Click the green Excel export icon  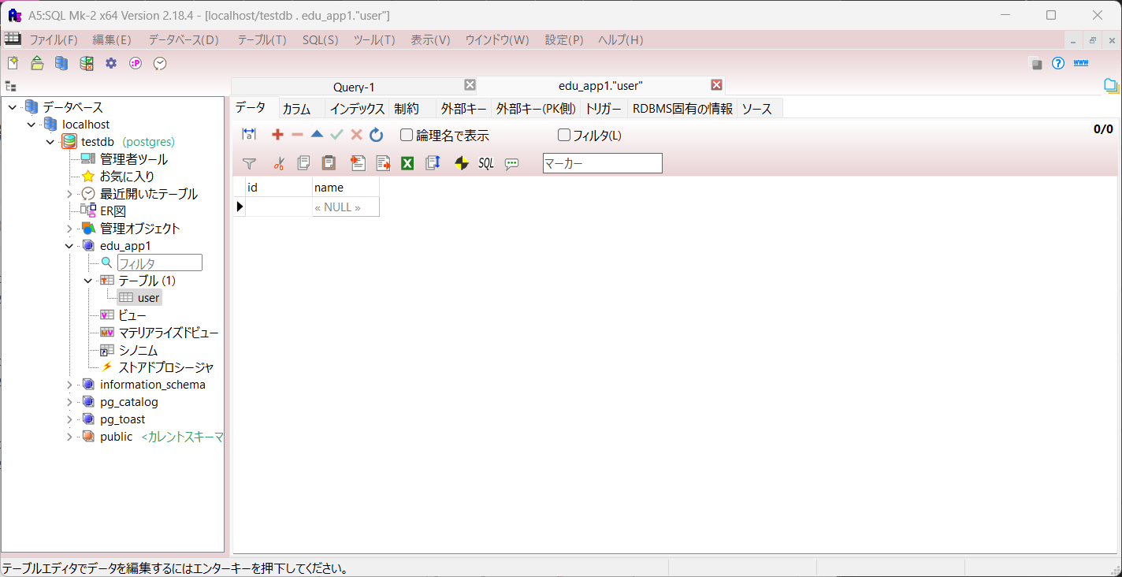407,163
